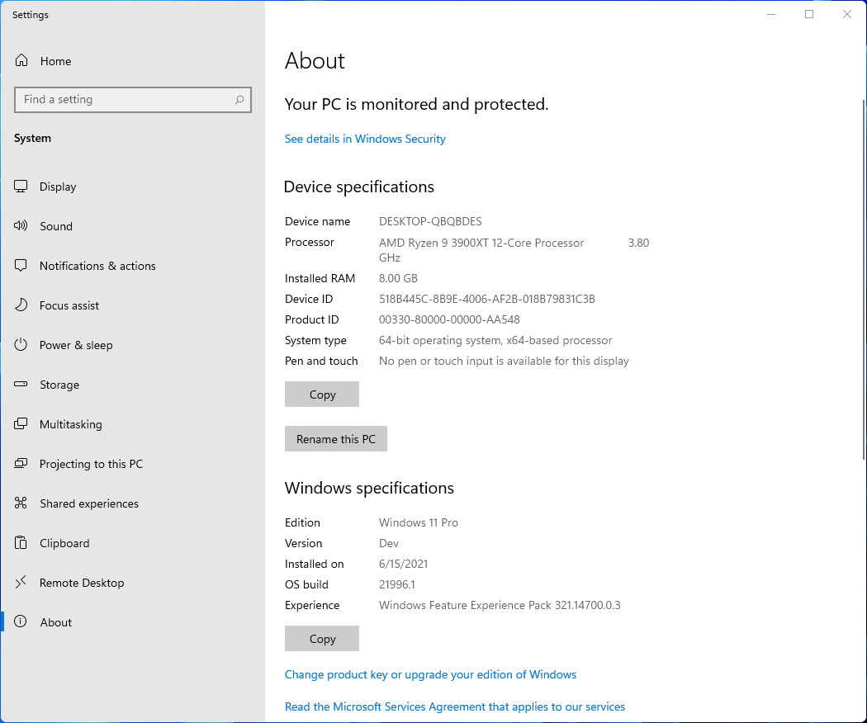Click device name DESKTOP-QBQBDES
The image size is (867, 723).
click(x=430, y=221)
